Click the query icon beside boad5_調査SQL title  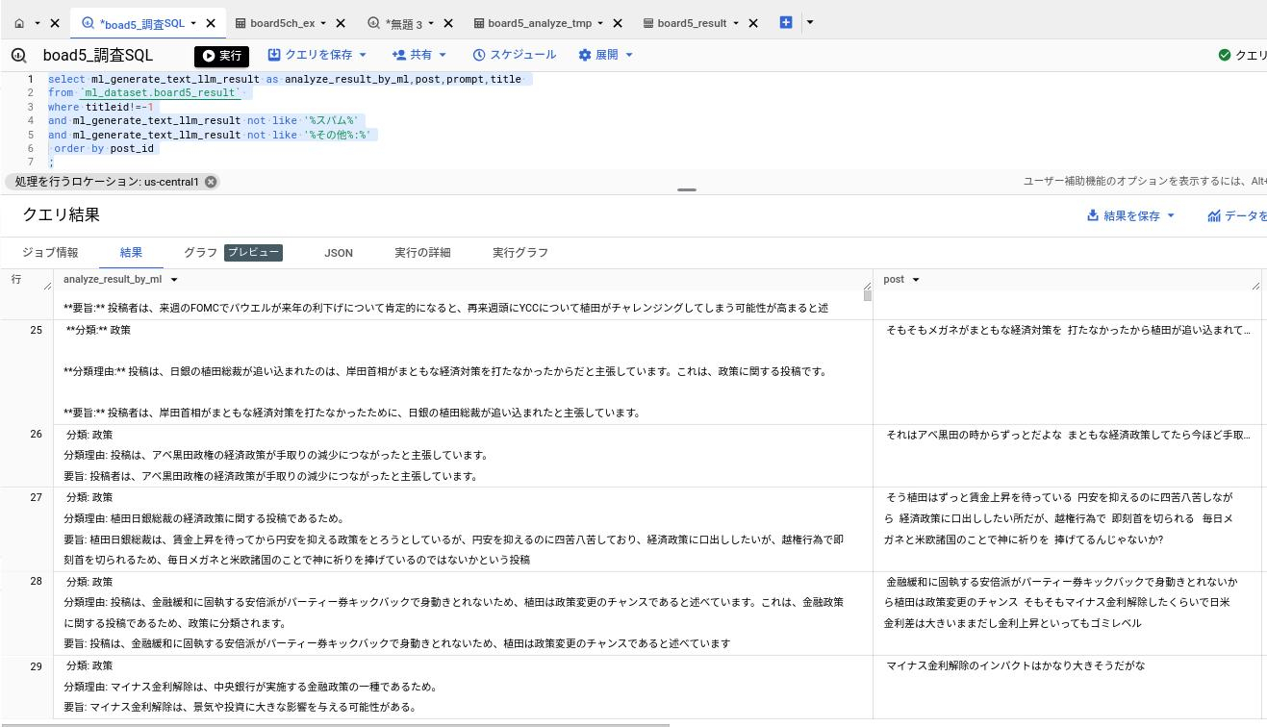[19, 55]
